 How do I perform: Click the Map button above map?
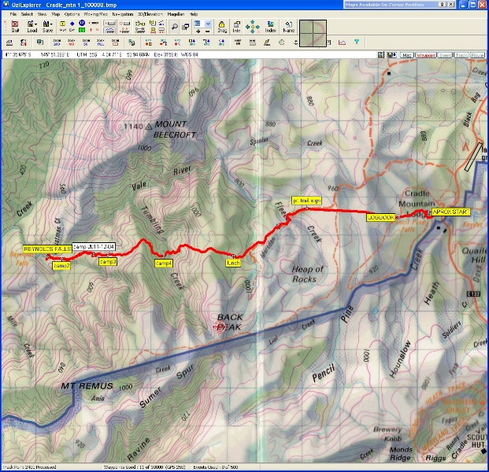point(407,55)
